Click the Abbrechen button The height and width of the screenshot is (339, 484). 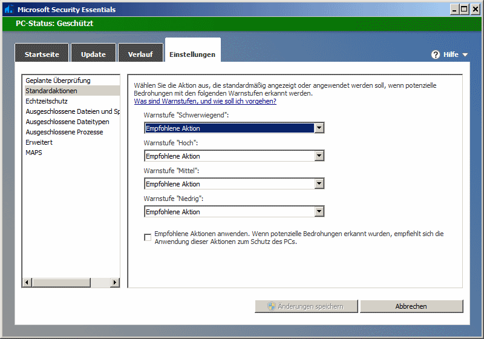point(411,306)
